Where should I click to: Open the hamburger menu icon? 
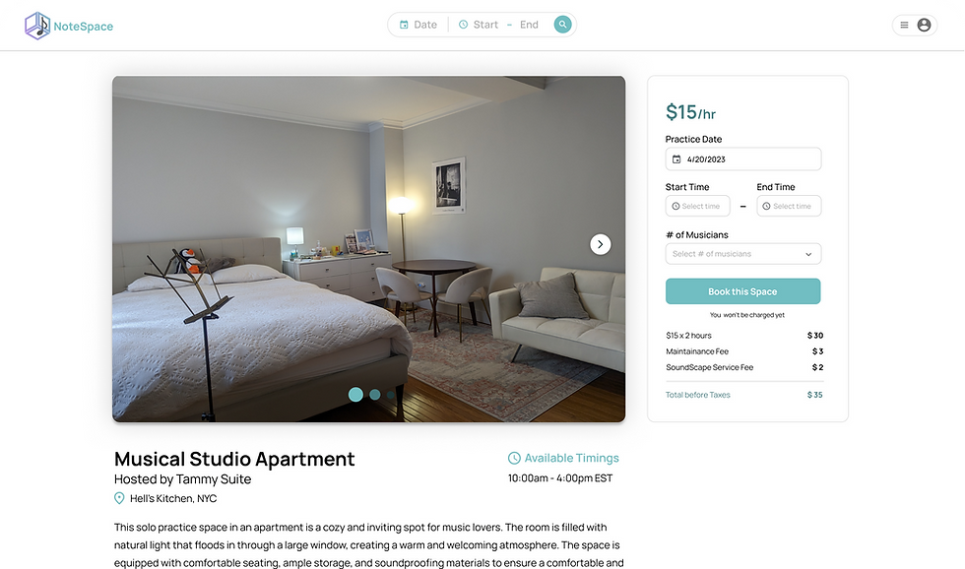coord(904,26)
